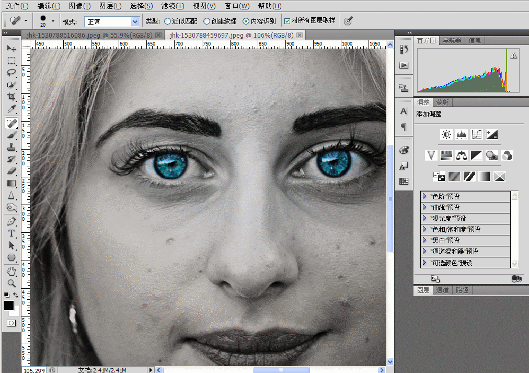Viewport: 529px width, 373px height.
Task: Select the Zoom magnifier tool
Action: pos(11,283)
